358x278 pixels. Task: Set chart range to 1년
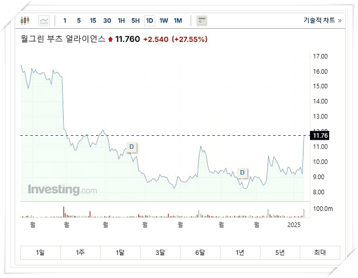tap(240, 252)
